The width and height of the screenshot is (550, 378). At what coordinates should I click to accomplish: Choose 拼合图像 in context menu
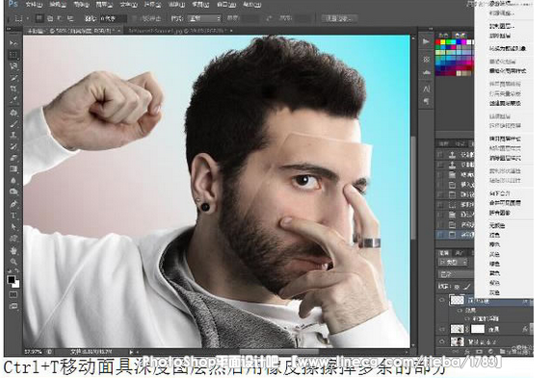[500, 213]
